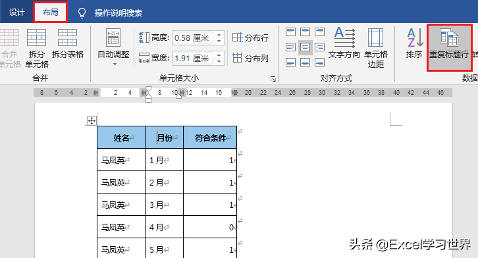Click the 月份 header cell
478x258 pixels.
tap(165, 138)
